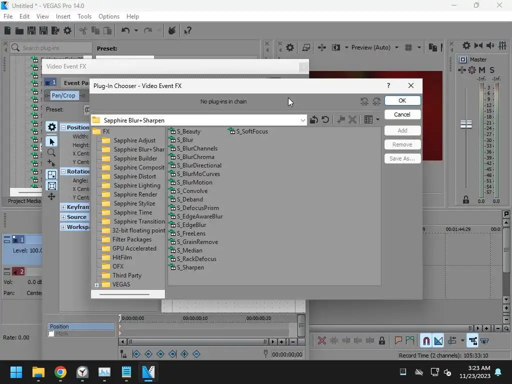The image size is (512, 384).
Task: Click Cancel in Plug-In Chooser
Action: 402,114
